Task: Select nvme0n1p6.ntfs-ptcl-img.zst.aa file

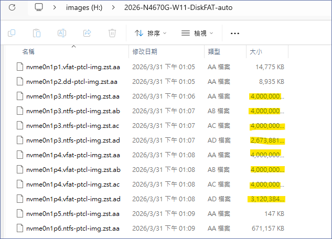Action: tap(73, 229)
